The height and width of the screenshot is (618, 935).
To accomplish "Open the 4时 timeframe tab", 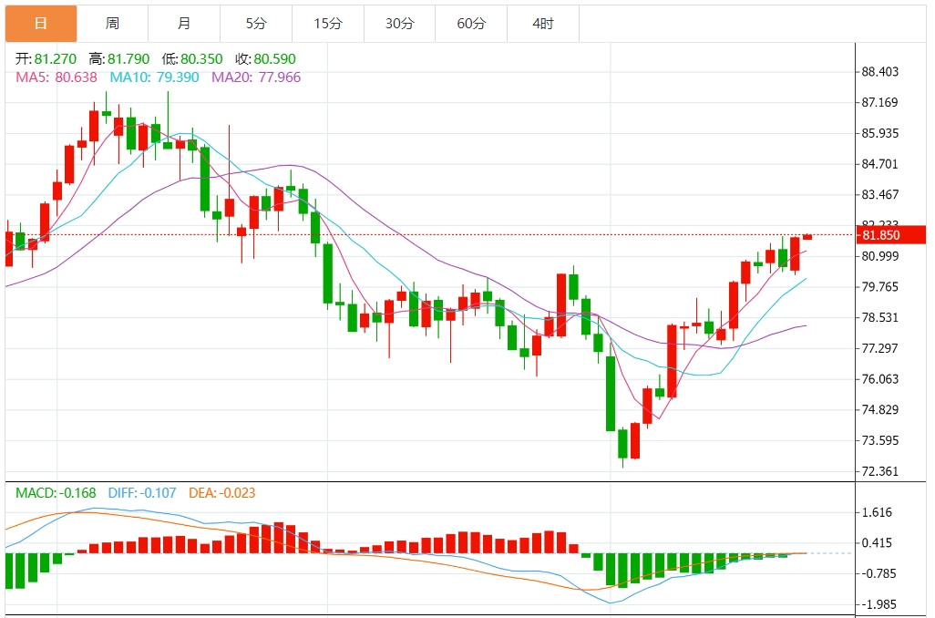I will coord(543,24).
